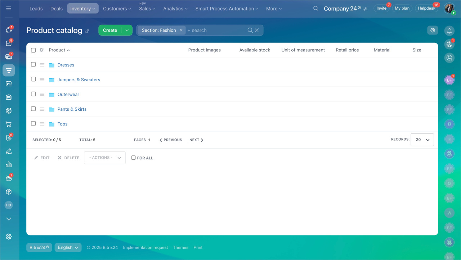Check the Dresses row checkbox
This screenshot has width=461, height=260.
(x=33, y=65)
